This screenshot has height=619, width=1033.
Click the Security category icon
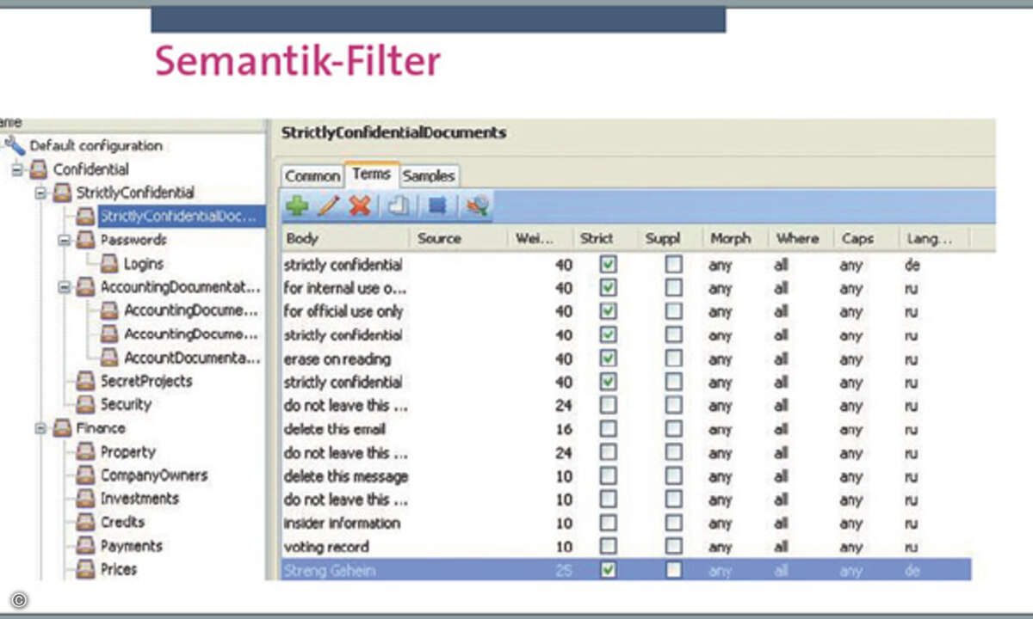(86, 404)
